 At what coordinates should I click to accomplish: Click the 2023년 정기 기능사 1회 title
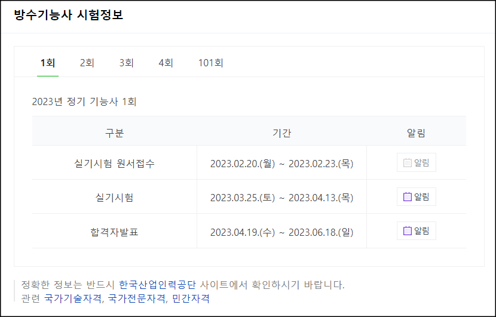pos(84,101)
